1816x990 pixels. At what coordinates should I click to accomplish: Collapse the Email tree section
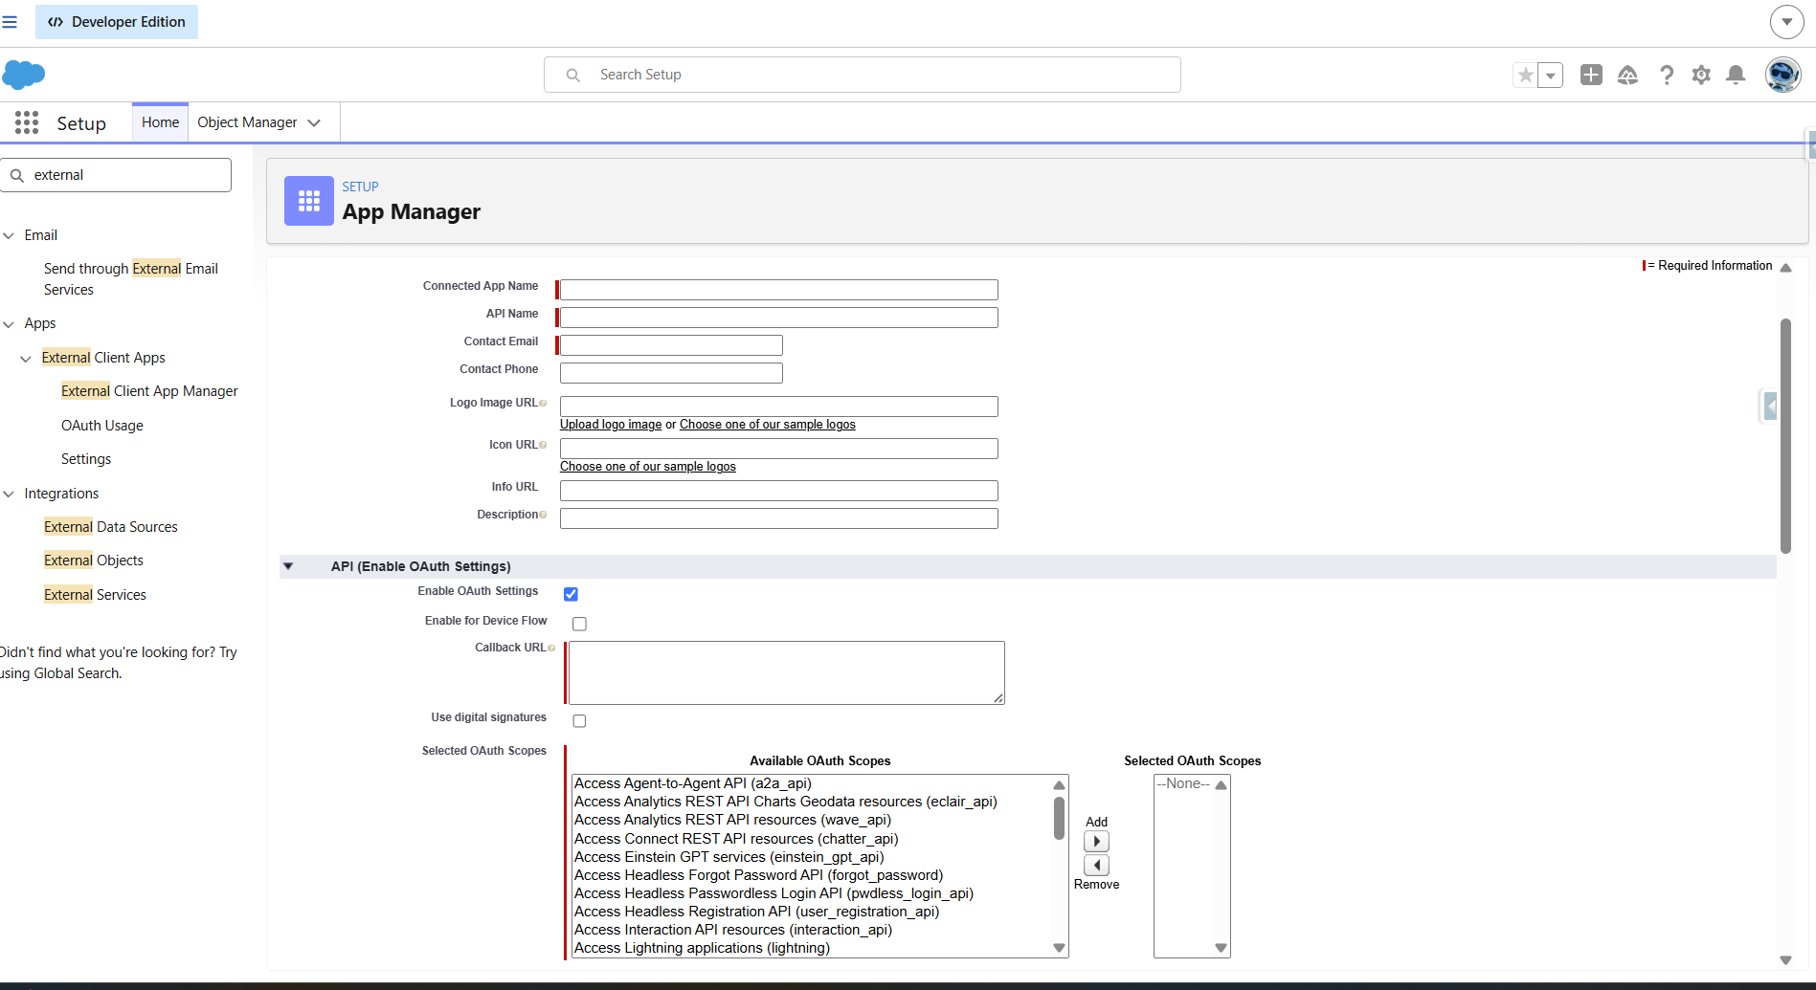(9, 235)
